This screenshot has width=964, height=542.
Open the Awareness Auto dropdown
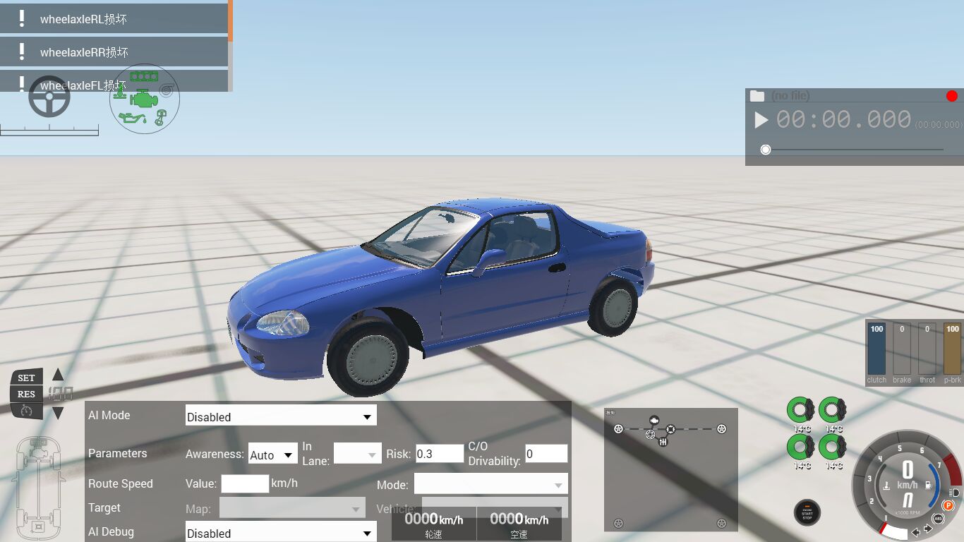(272, 454)
